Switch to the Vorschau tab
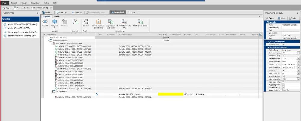This screenshot has width=301, height=121. tap(77, 12)
